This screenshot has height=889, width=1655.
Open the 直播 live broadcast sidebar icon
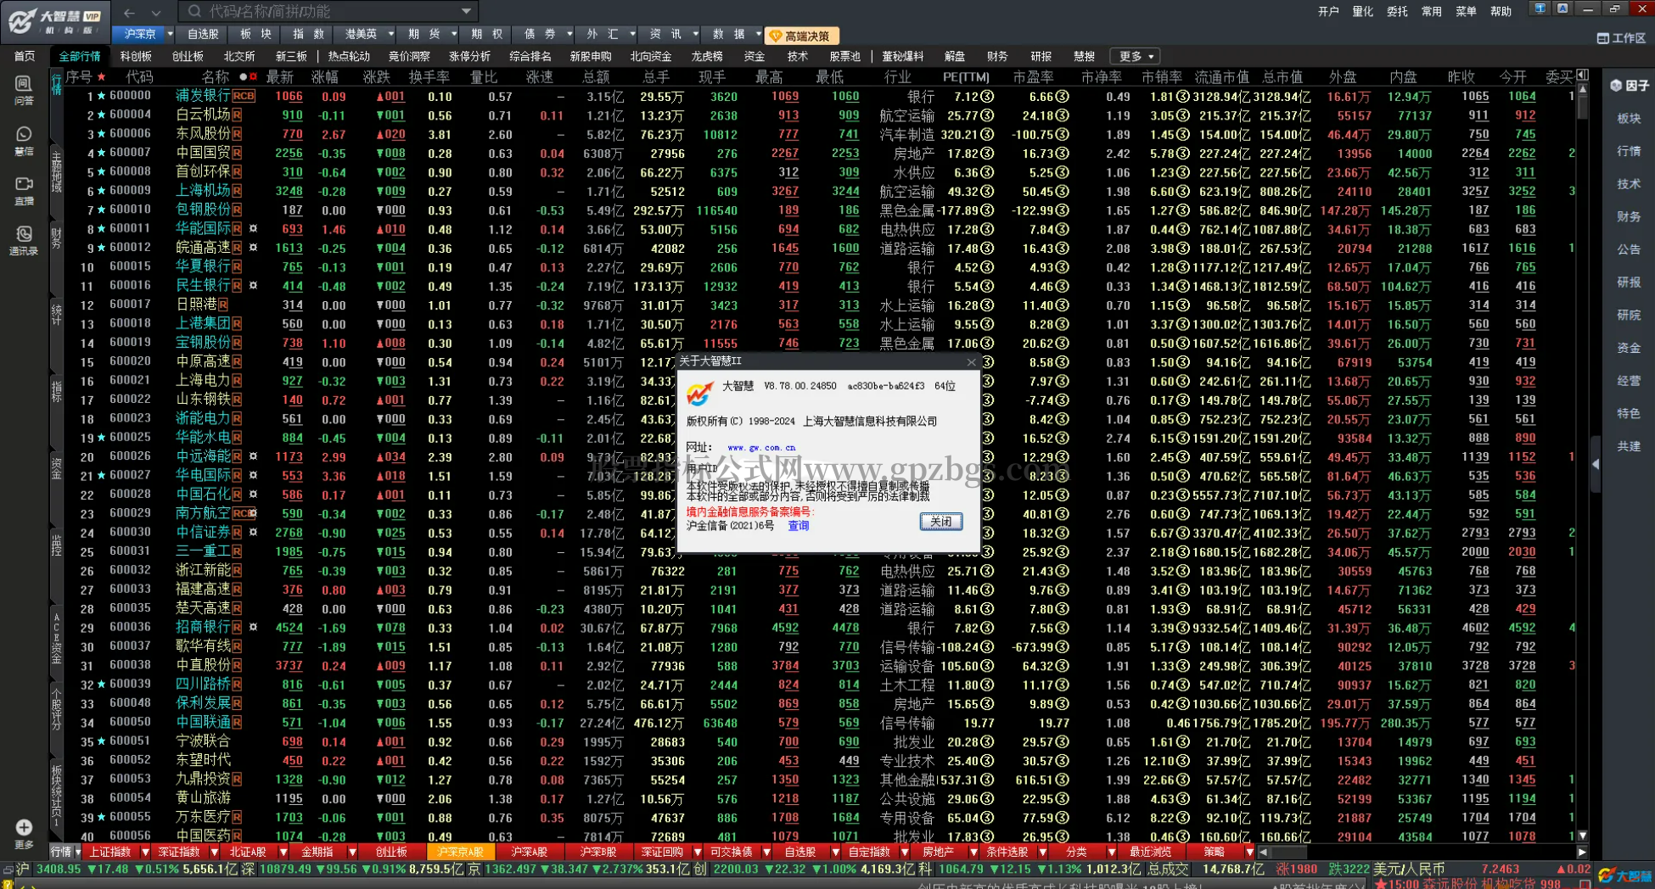click(24, 190)
